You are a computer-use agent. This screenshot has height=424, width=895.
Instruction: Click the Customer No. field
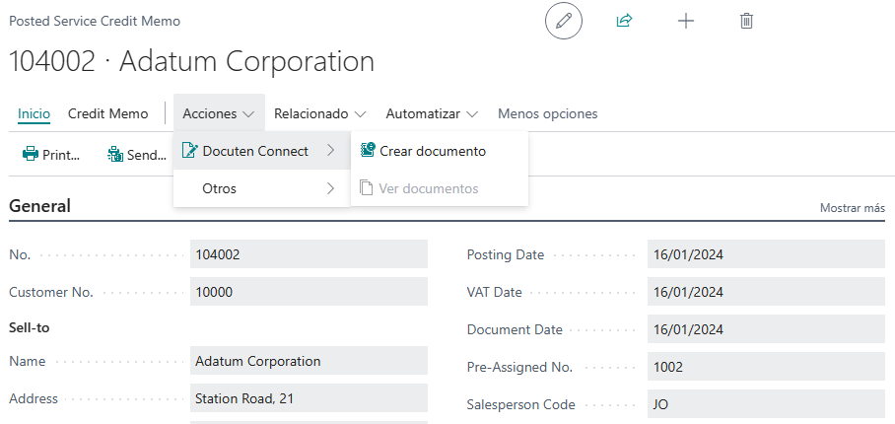309,292
